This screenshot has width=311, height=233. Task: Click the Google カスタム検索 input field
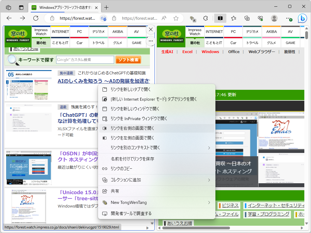(85, 60)
